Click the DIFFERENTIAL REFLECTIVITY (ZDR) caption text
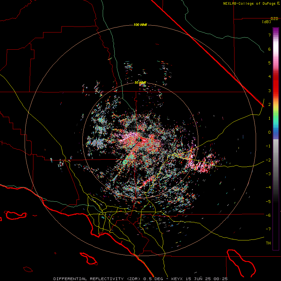Image resolution: width=281 pixels, height=281 pixels. coord(98,279)
